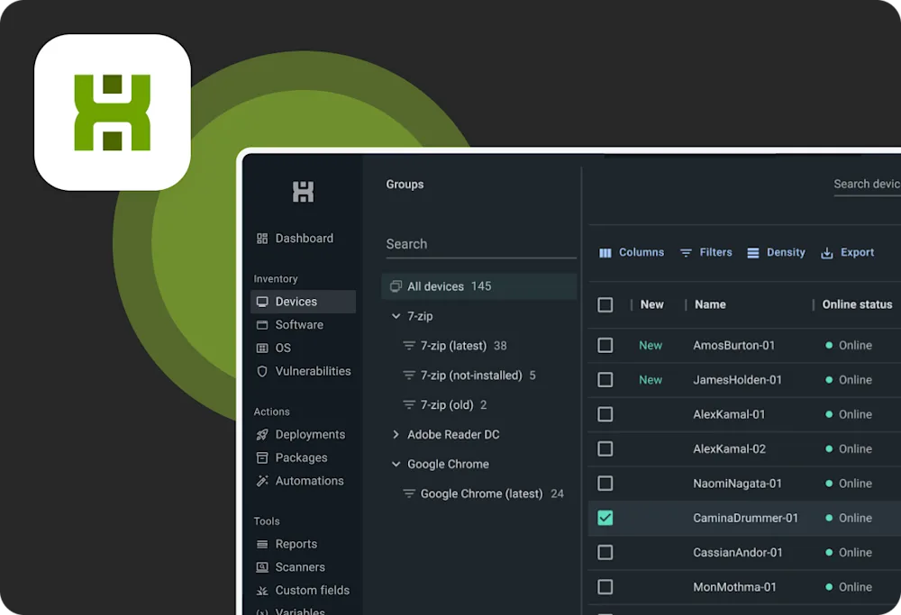Click the device name CassianAndor-01

click(x=738, y=552)
